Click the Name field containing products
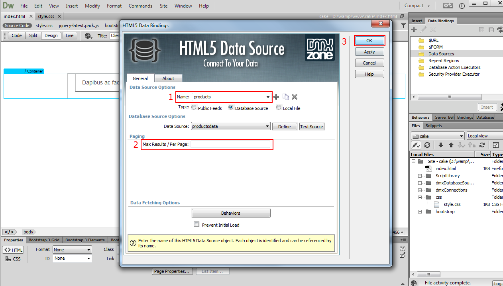Screen dimensions: 503x286 pos(228,97)
